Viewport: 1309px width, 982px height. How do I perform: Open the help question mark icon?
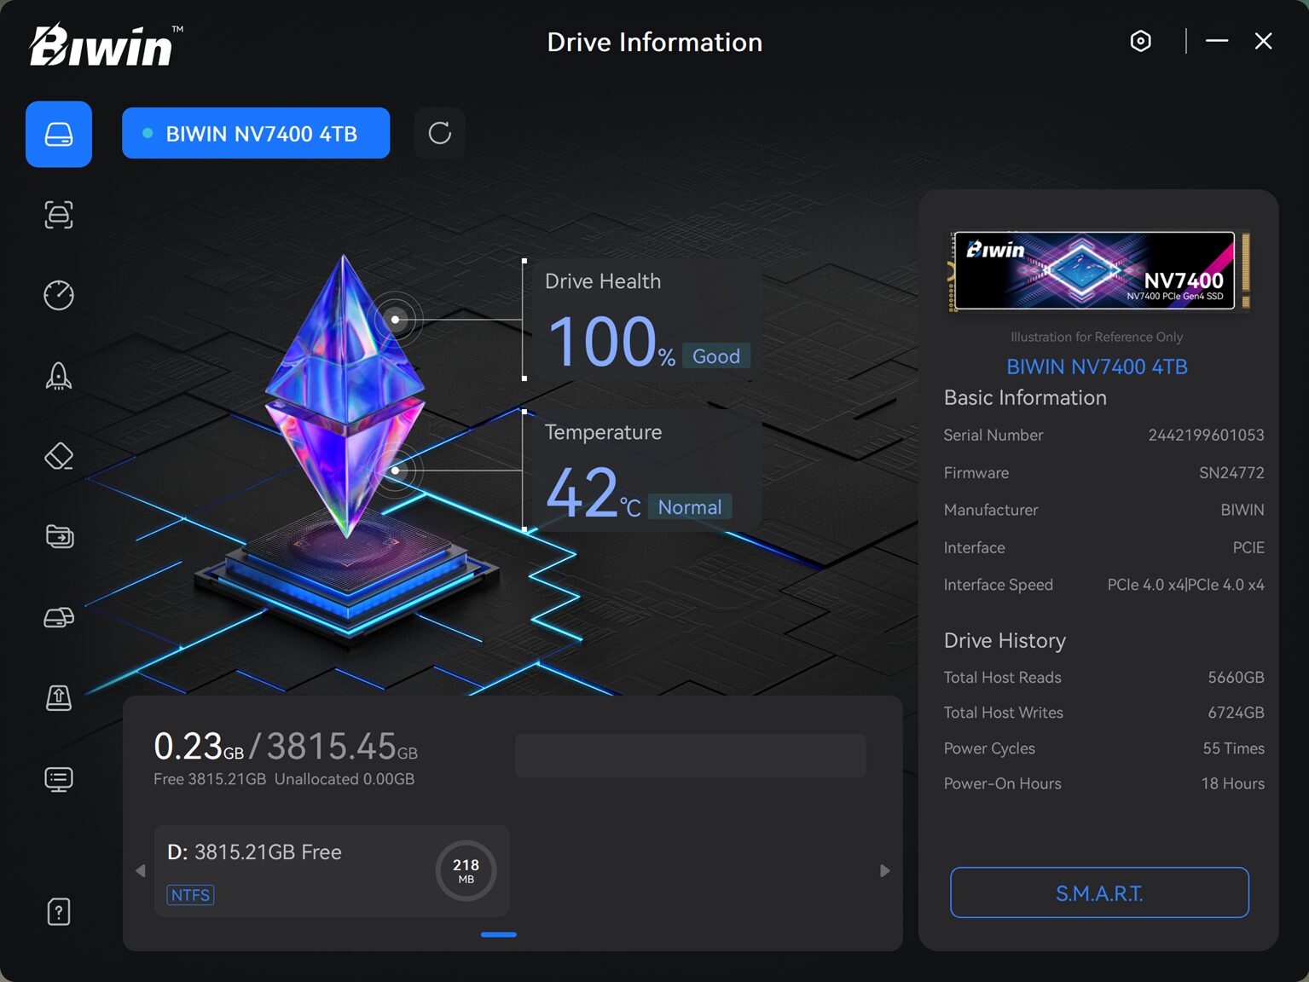coord(59,912)
